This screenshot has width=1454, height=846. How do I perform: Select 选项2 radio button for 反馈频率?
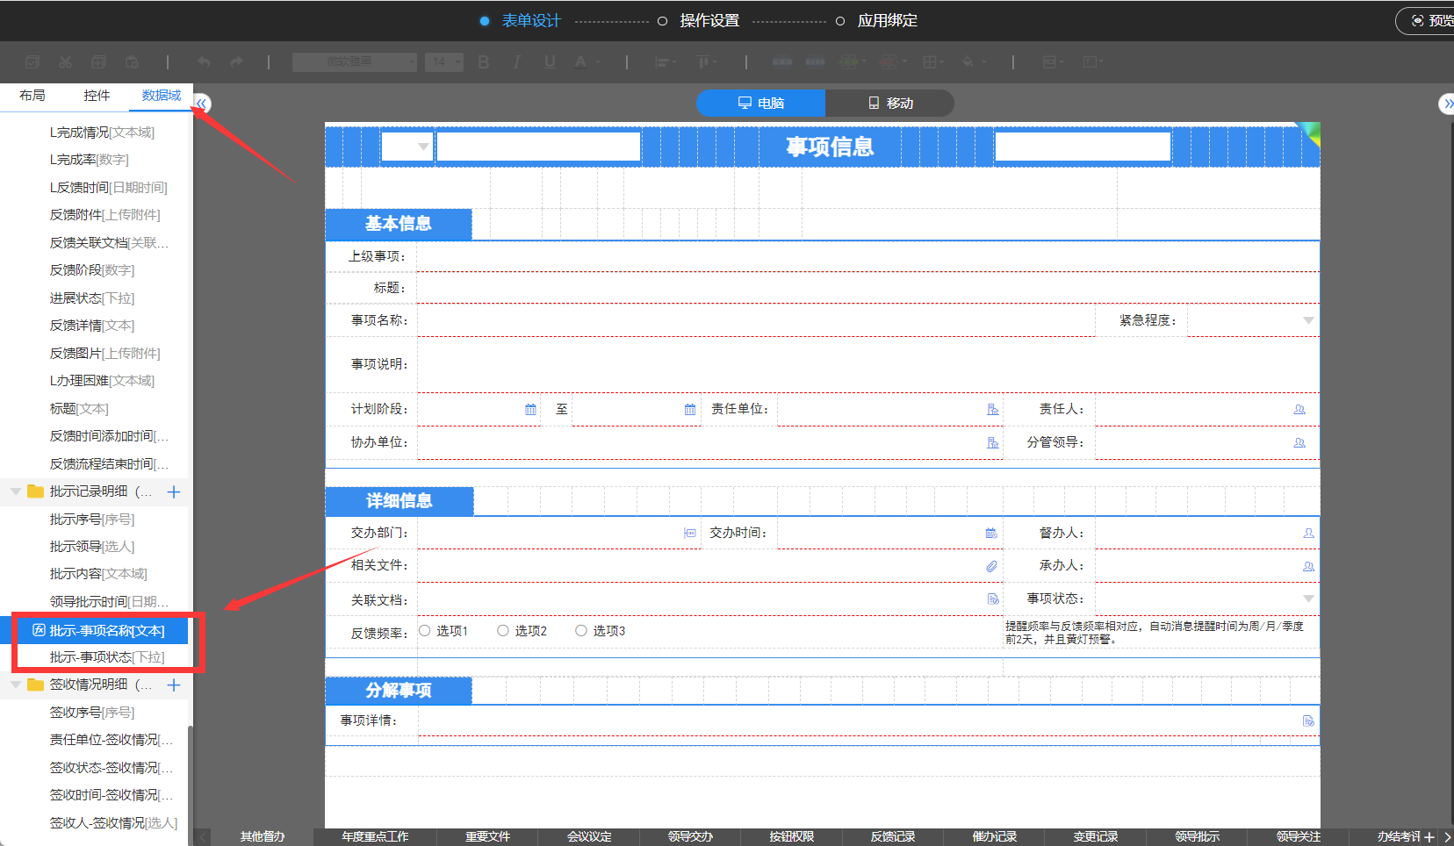503,631
